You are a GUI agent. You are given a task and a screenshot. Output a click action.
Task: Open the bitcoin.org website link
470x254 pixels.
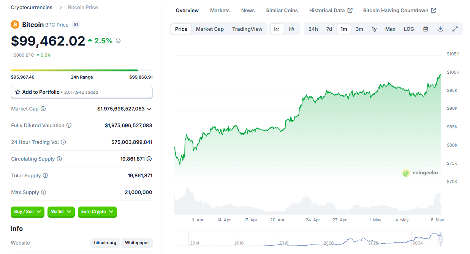pos(105,243)
